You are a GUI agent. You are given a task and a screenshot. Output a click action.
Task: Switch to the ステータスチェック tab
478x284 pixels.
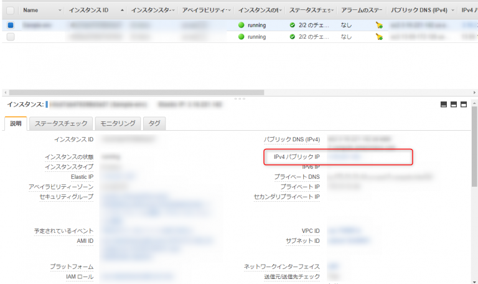[61, 123]
